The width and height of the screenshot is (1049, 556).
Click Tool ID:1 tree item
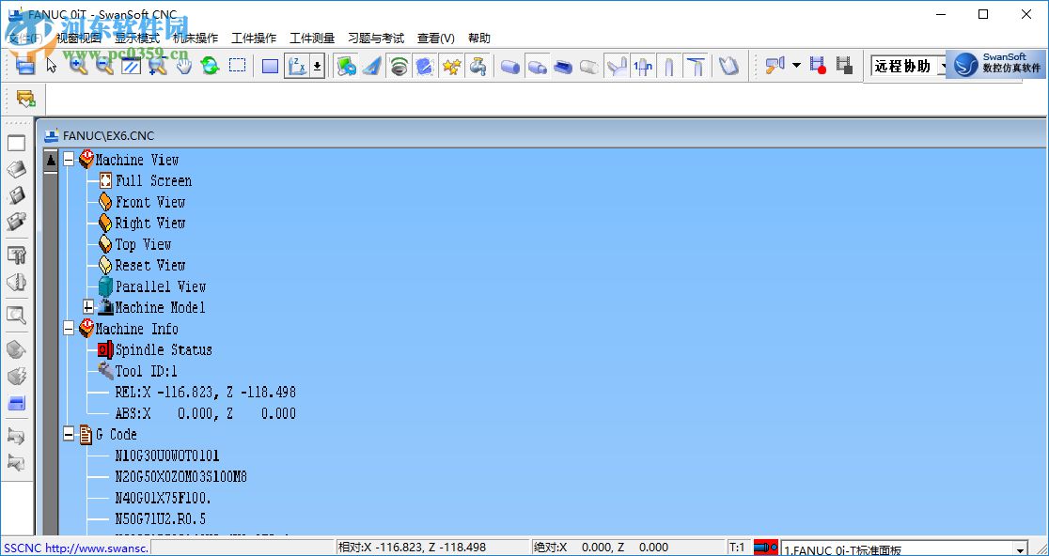coord(147,371)
